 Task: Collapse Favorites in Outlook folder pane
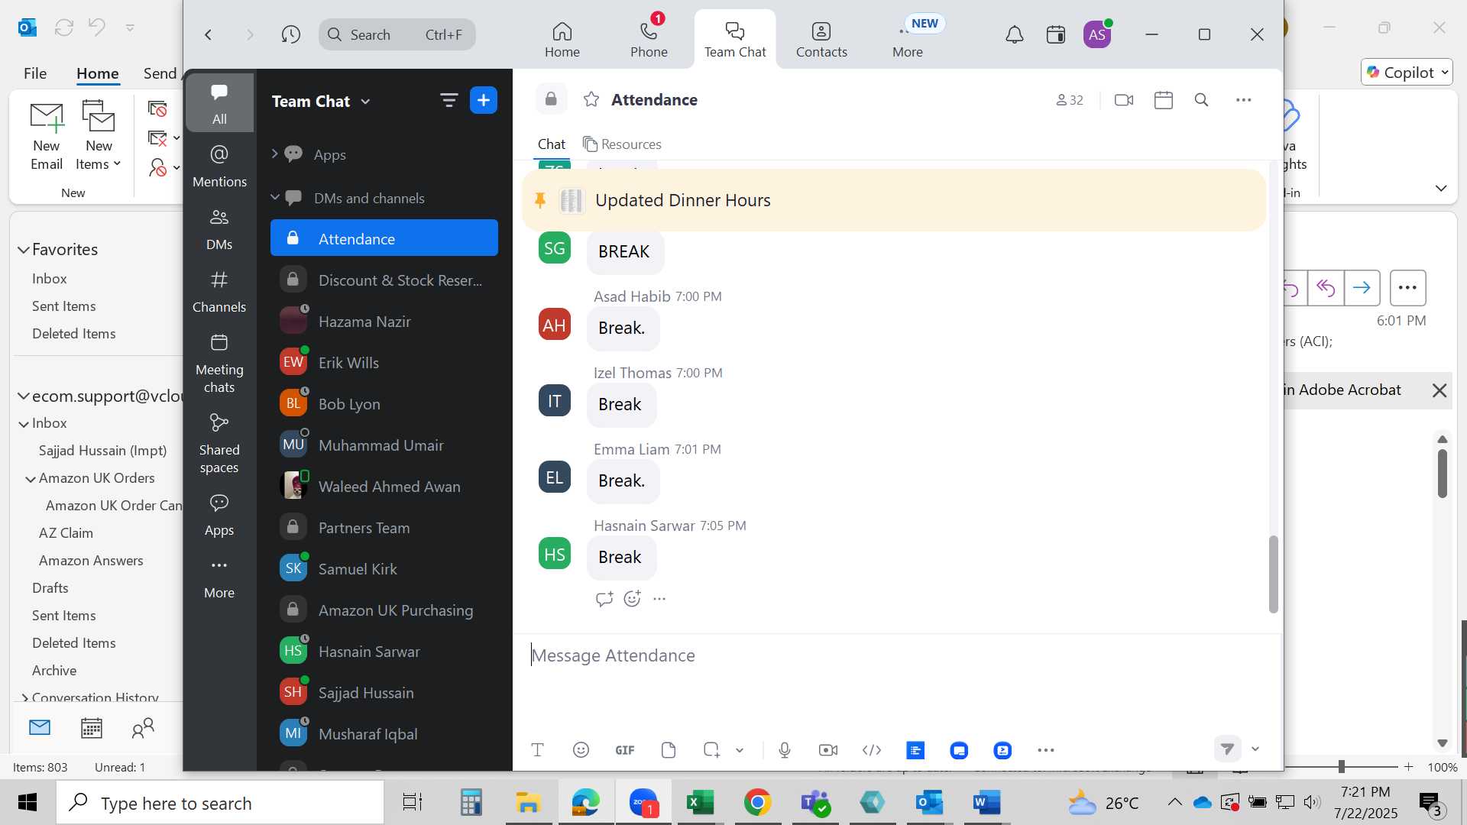click(24, 250)
